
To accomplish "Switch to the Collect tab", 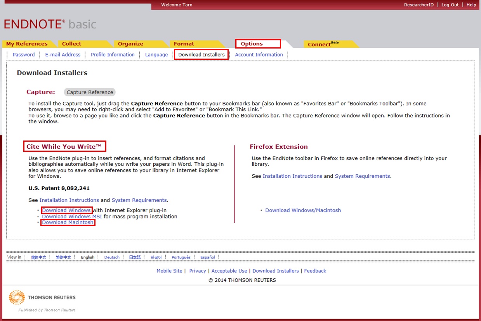I will tap(72, 44).
